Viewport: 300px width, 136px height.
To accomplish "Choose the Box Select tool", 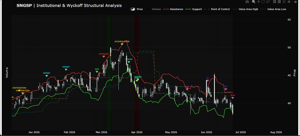I will (263, 1).
